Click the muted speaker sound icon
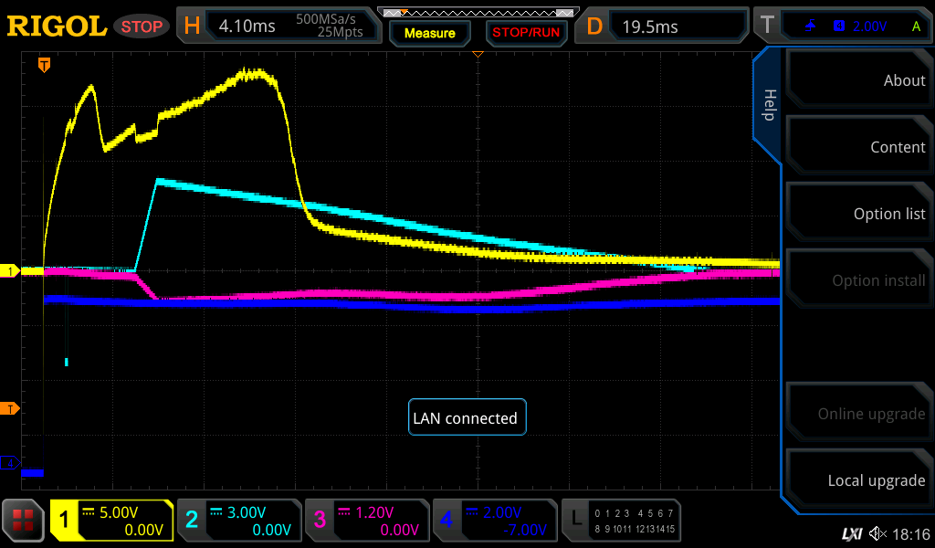Image resolution: width=935 pixels, height=548 pixels. tap(877, 532)
